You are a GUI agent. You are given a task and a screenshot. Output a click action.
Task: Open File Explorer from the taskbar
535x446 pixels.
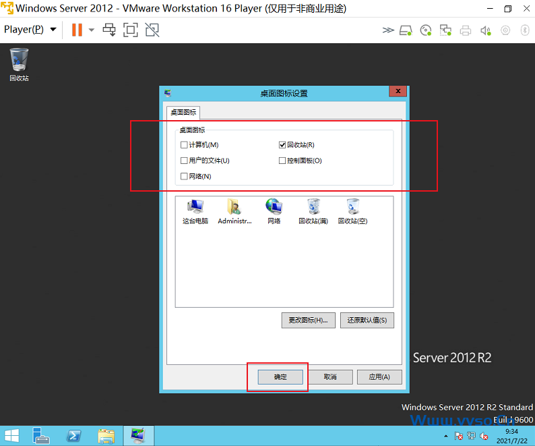pyautogui.click(x=106, y=435)
